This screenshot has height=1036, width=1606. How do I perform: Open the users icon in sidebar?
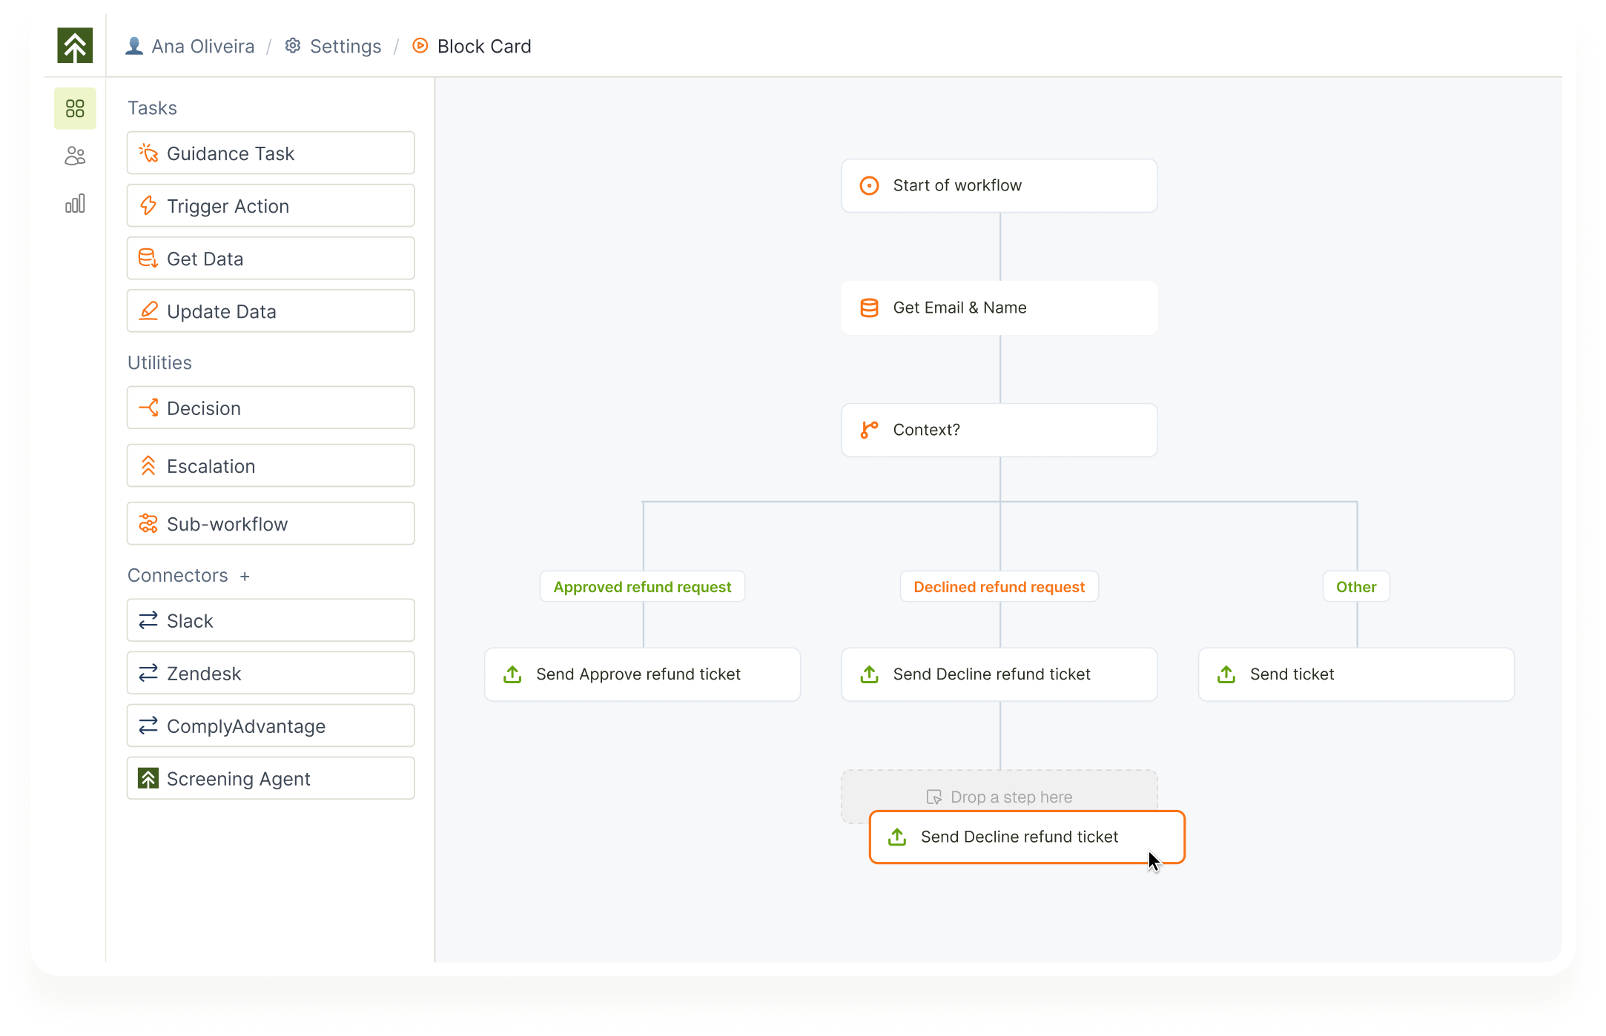[x=75, y=156]
